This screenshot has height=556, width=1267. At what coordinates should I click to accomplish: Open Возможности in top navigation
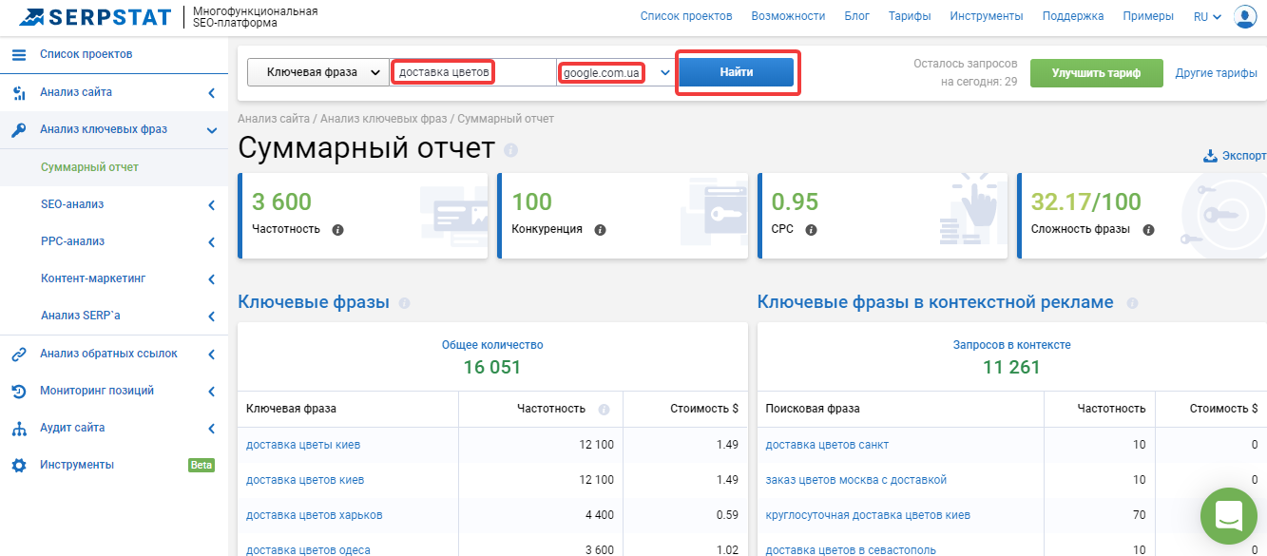(x=788, y=16)
